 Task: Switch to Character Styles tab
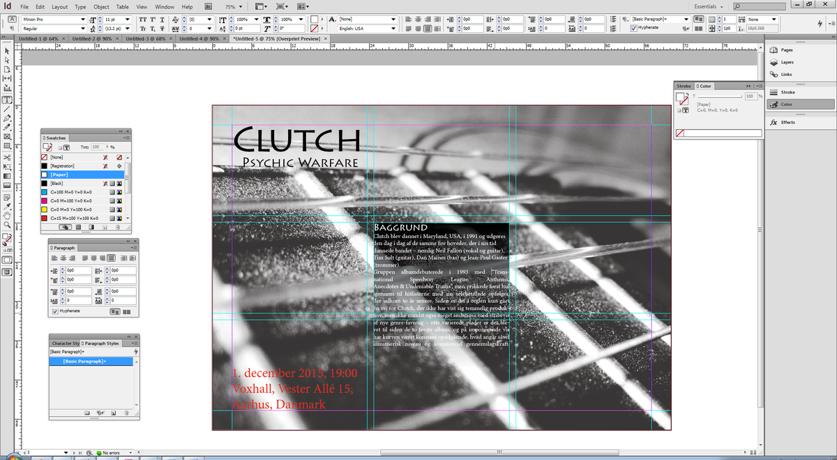pos(66,343)
